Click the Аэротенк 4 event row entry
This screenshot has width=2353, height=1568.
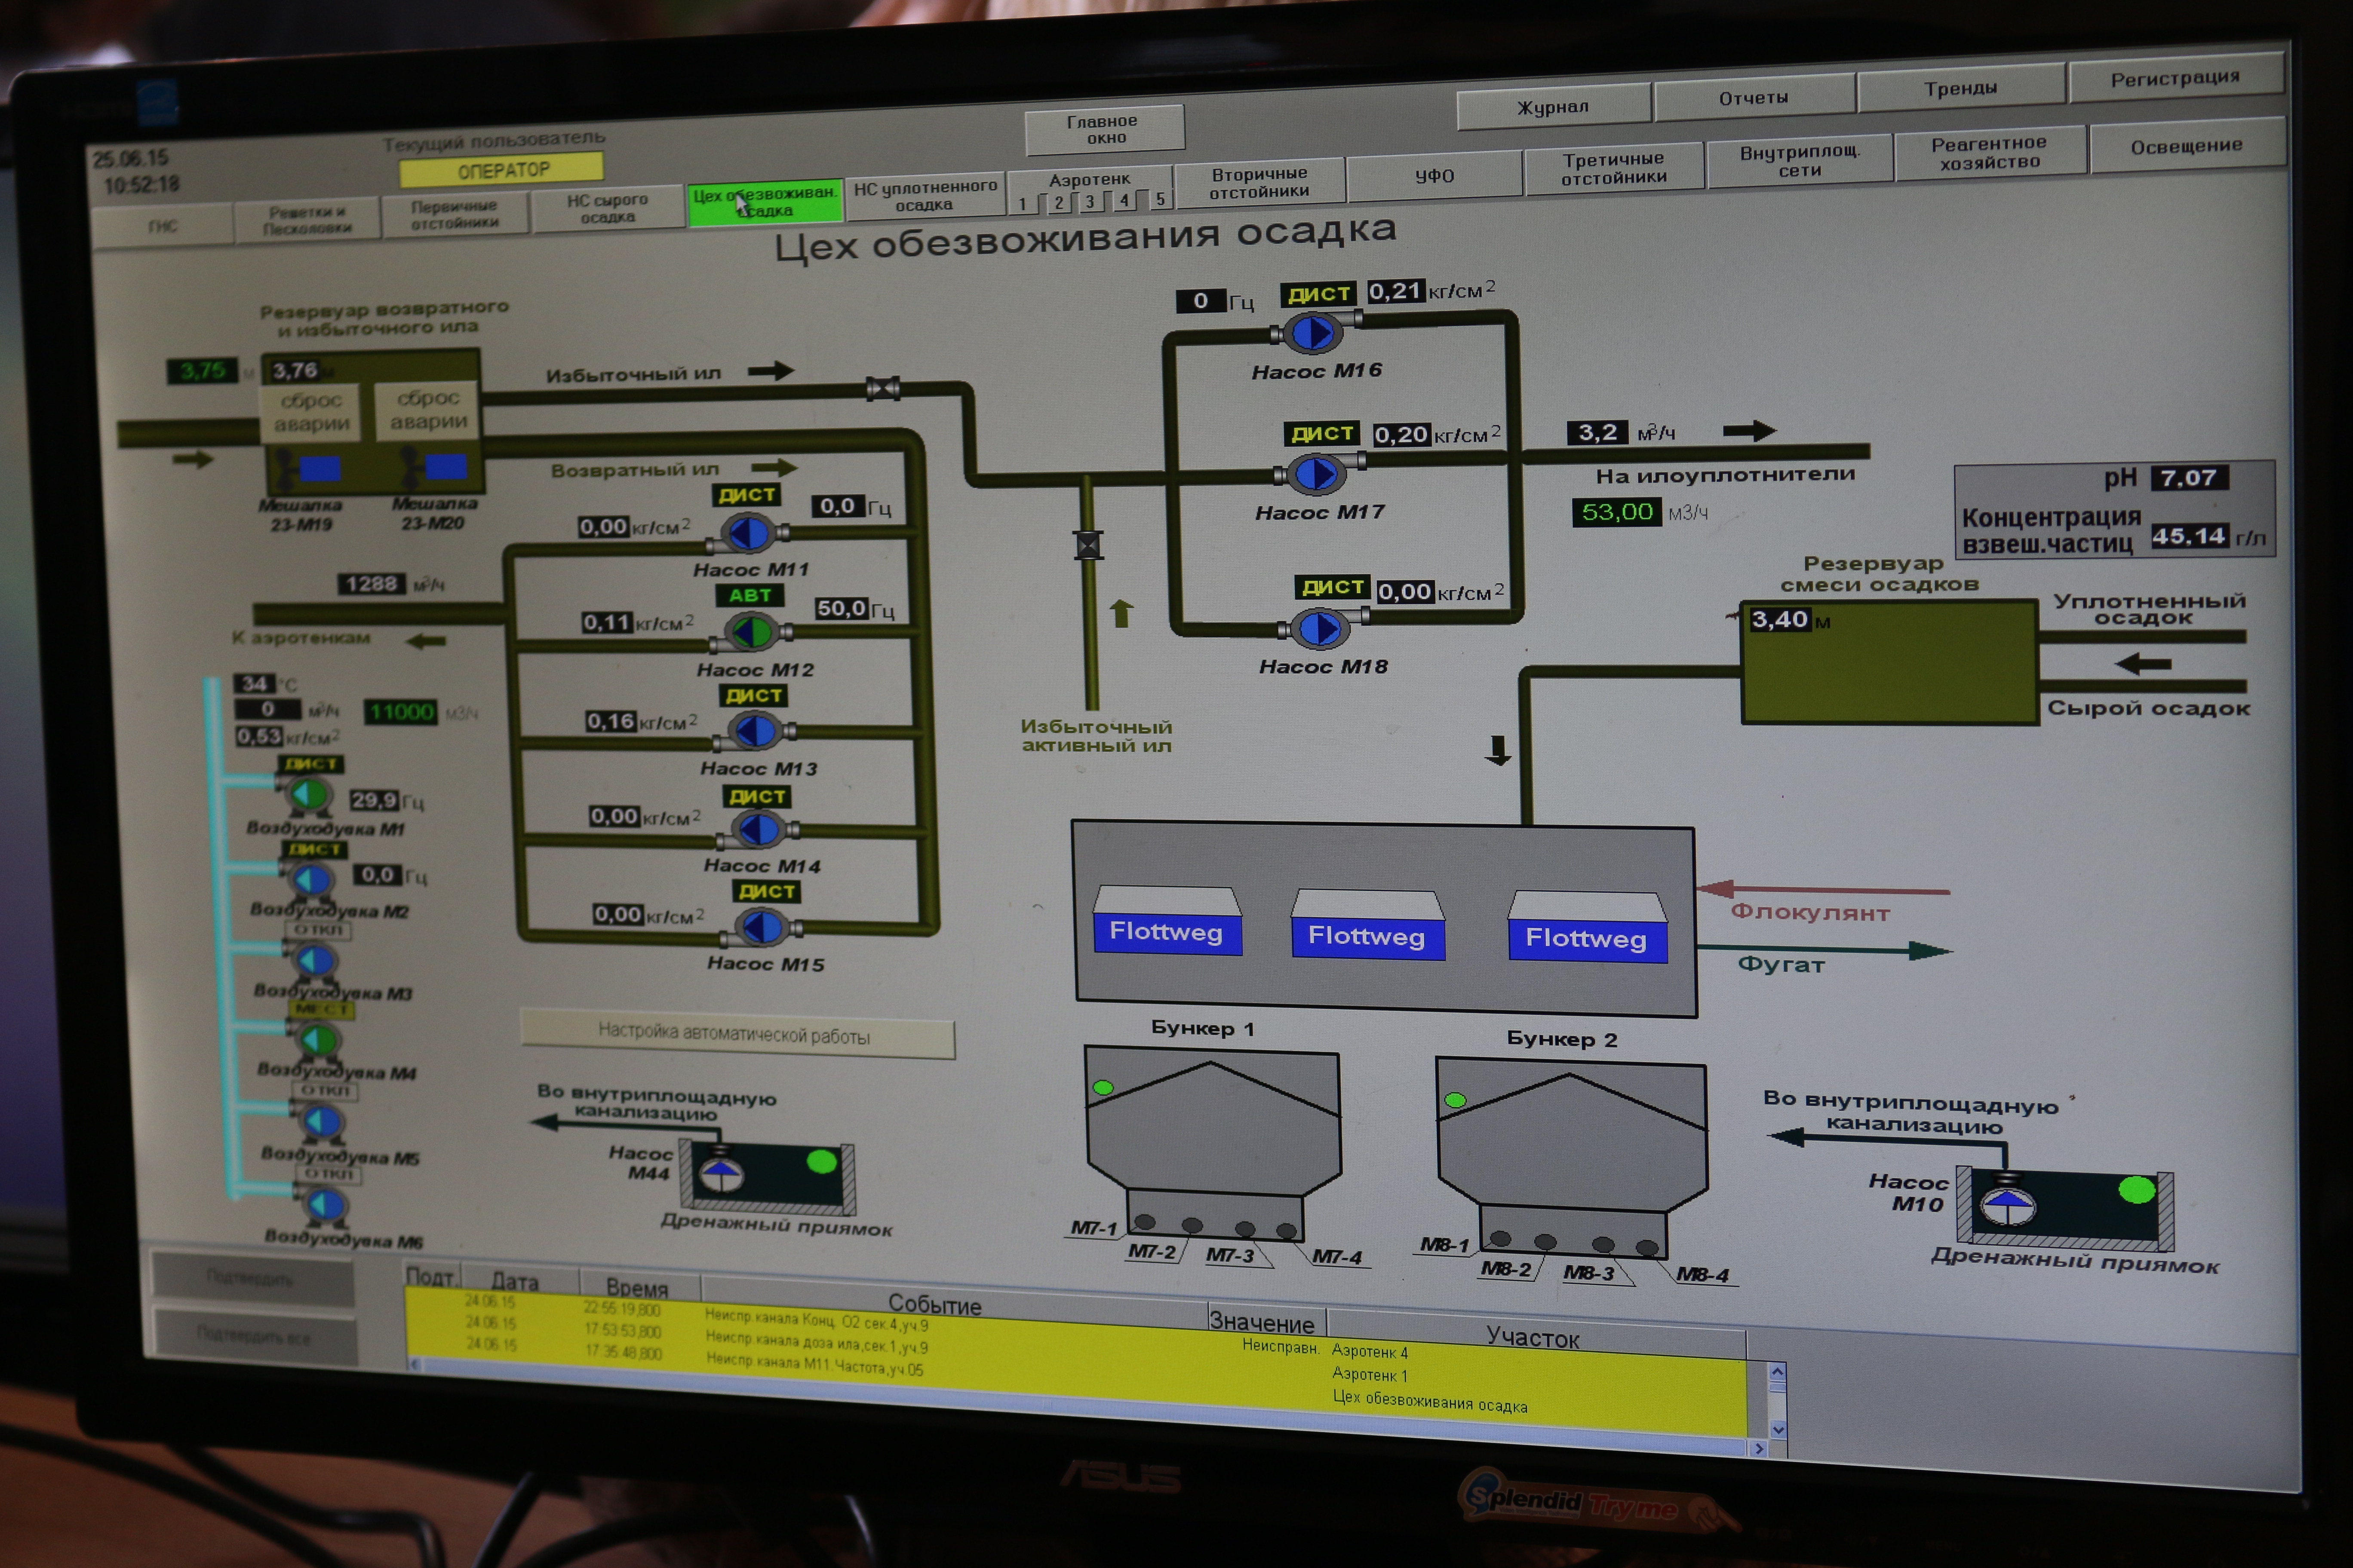click(1370, 1351)
